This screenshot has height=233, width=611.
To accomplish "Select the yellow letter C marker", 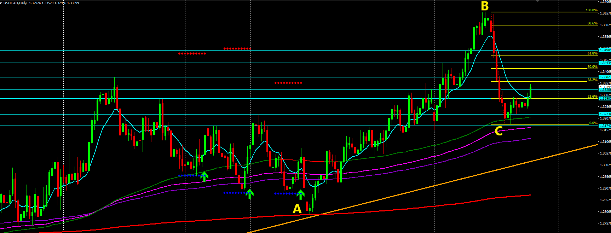I will [498, 131].
